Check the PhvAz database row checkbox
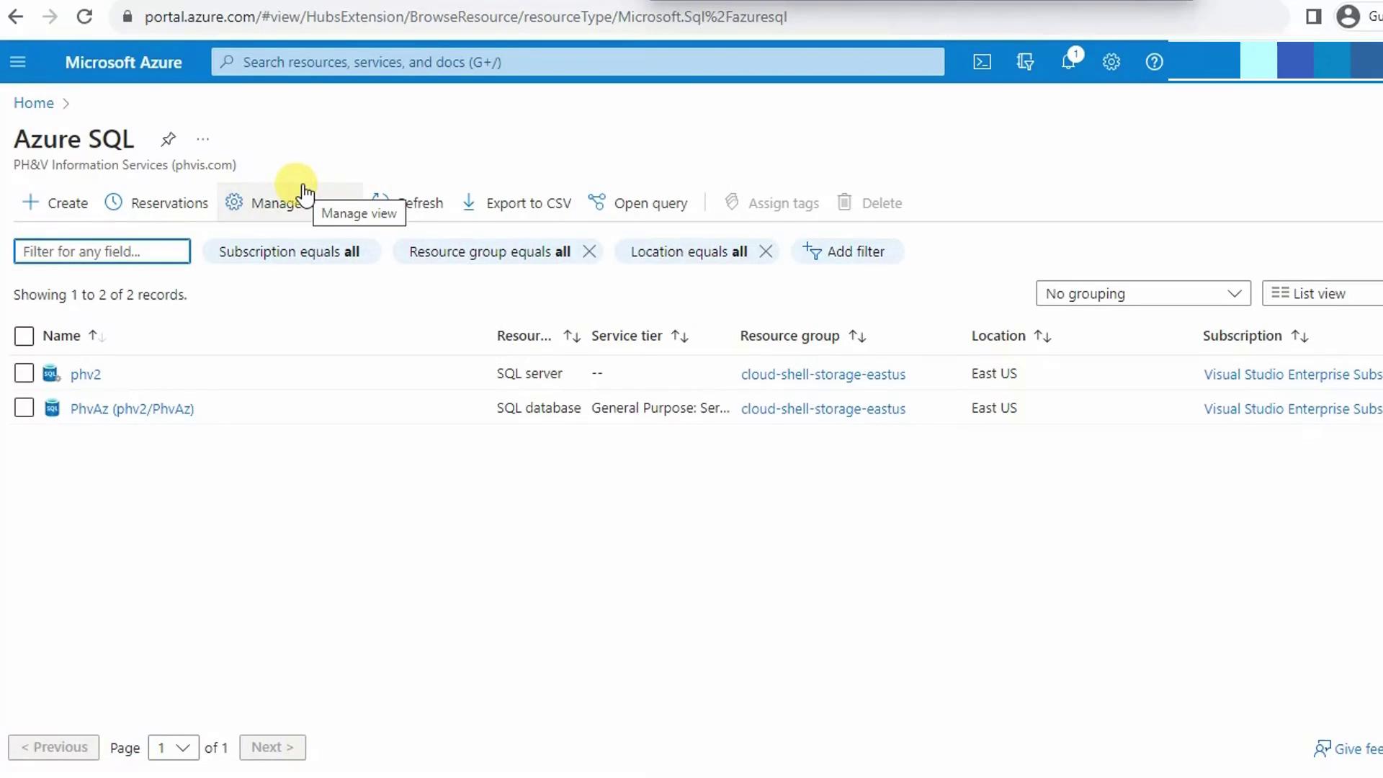The image size is (1383, 778). 24,408
